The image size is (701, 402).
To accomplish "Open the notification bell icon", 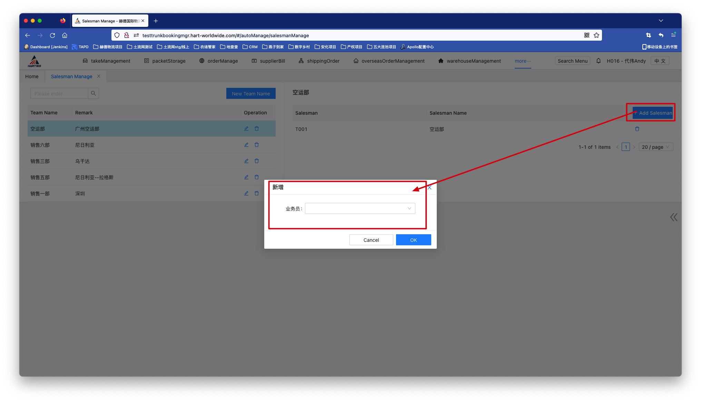I will 599,61.
